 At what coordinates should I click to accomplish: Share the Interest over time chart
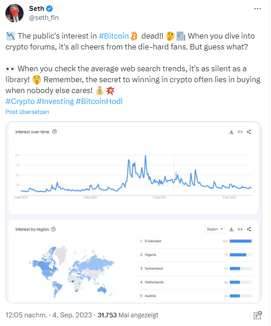[250, 132]
